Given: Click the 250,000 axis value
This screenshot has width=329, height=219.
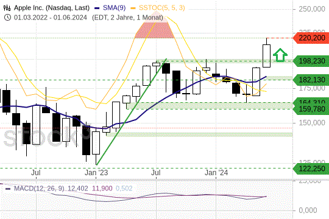Looking at the screenshot, I should 312,9.
